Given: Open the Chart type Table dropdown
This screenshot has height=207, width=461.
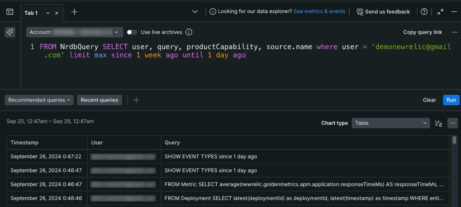Looking at the screenshot, I should click(x=390, y=123).
